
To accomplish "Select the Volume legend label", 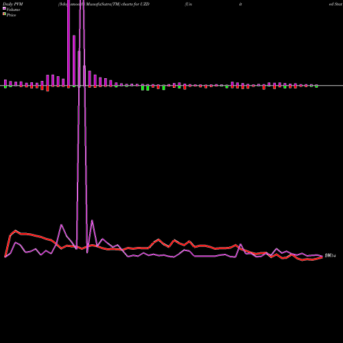I will coord(13,10).
